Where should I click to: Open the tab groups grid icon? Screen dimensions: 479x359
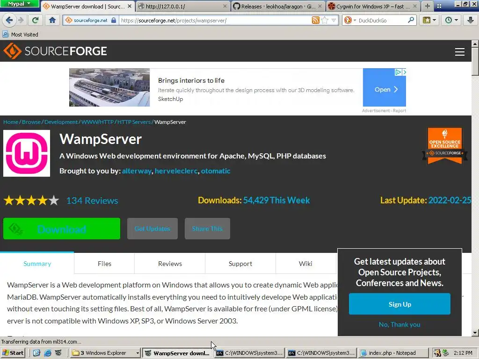point(439,6)
